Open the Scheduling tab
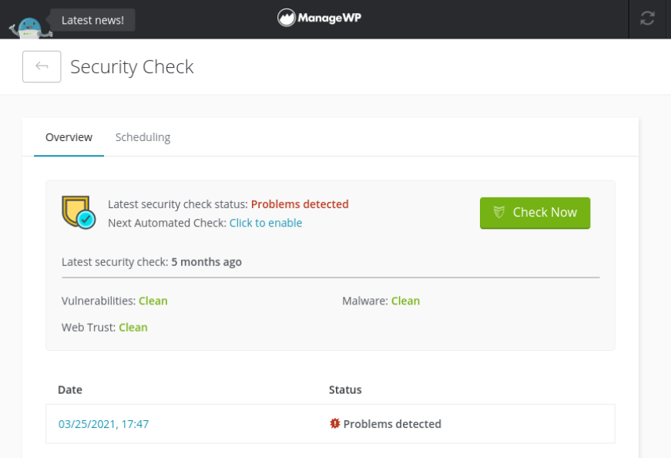 (x=143, y=137)
